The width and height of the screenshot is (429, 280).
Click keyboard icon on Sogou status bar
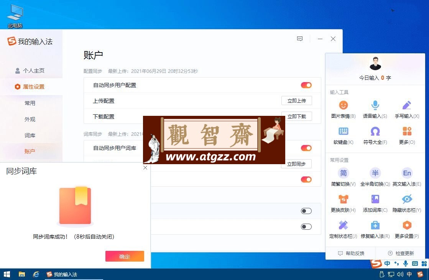click(415, 263)
